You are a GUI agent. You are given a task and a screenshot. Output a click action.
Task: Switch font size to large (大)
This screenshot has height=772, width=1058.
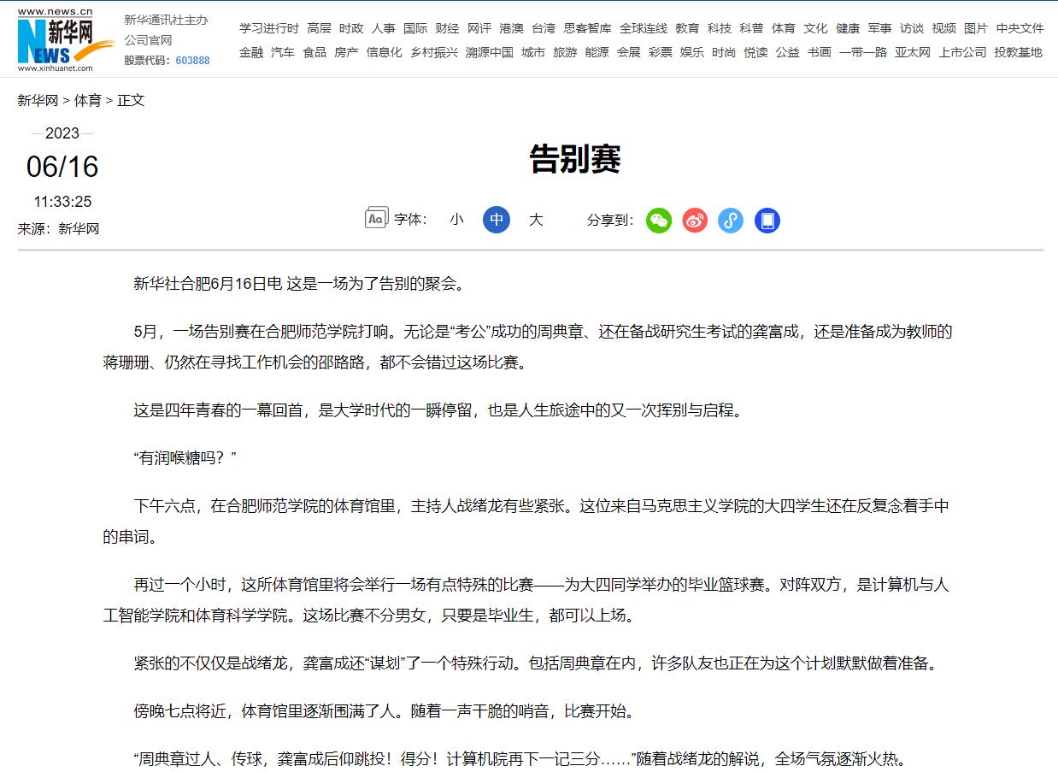tap(536, 220)
